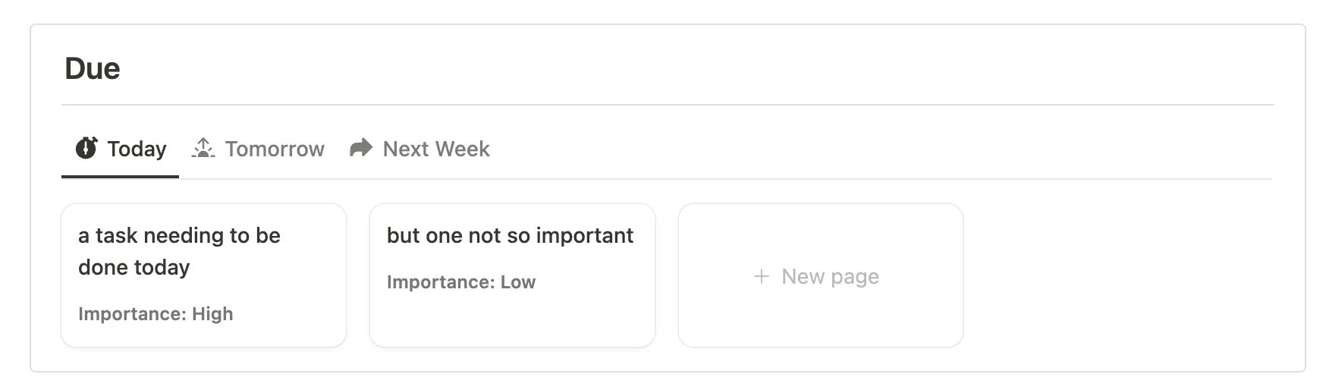This screenshot has height=390, width=1326.
Task: Click the stopwatch icon on Today tab
Action: (x=86, y=148)
